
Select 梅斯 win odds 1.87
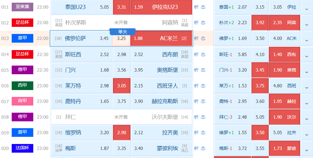point(82,148)
